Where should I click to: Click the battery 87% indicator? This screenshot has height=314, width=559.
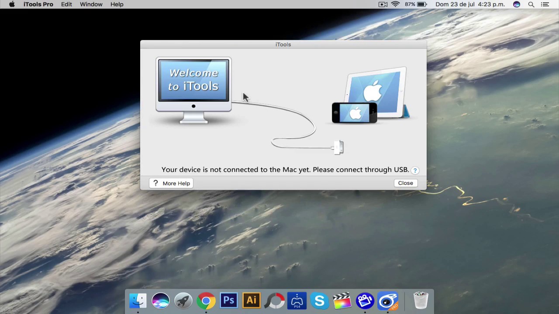click(x=415, y=4)
